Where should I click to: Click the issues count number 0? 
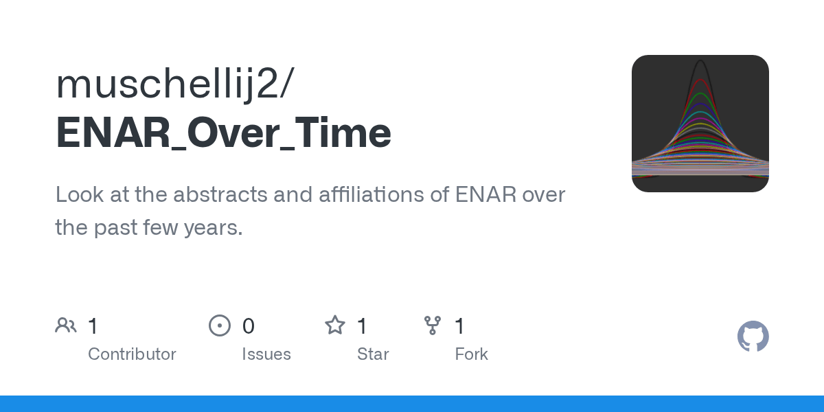(x=249, y=326)
